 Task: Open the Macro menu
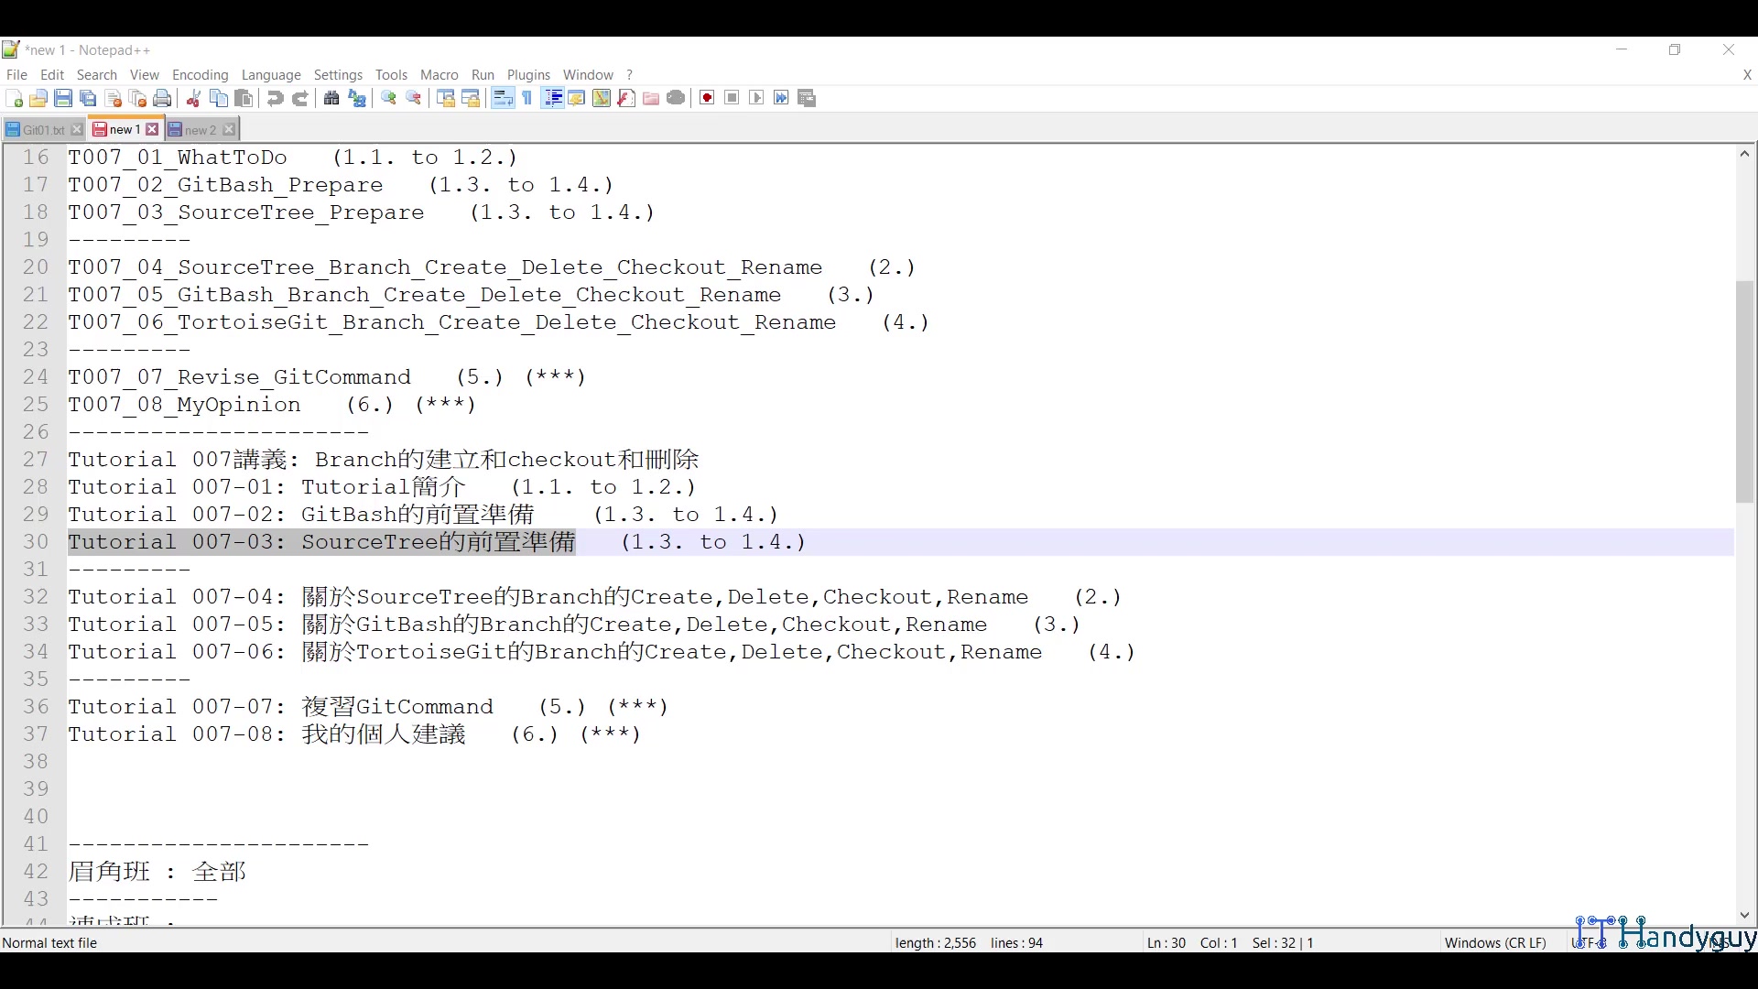(439, 75)
